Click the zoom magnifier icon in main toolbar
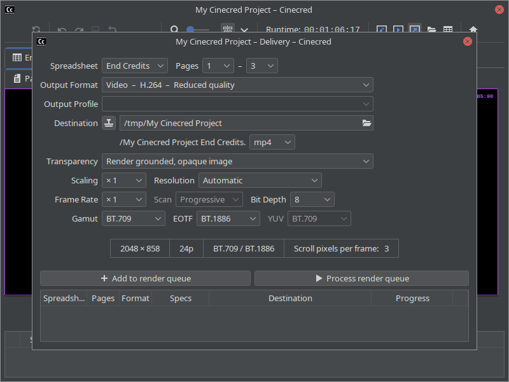 pyautogui.click(x=174, y=29)
